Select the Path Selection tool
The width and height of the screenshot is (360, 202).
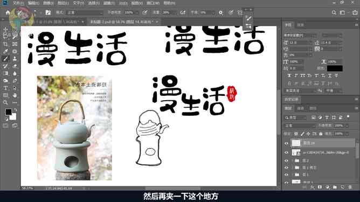point(15,88)
